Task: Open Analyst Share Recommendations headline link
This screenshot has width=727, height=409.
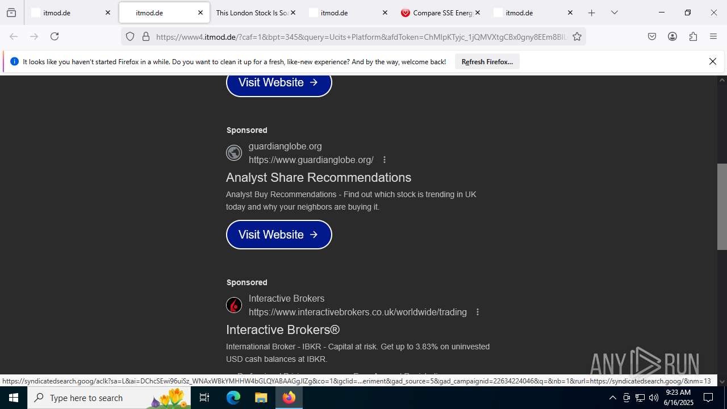Action: click(x=319, y=177)
